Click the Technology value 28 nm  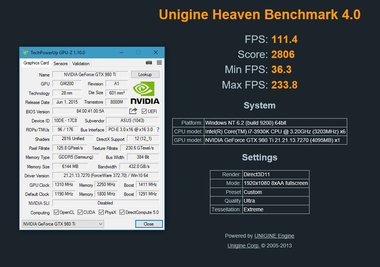(x=67, y=93)
